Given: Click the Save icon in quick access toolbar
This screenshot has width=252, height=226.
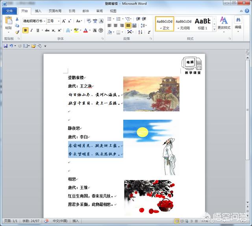Looking at the screenshot, I should [6, 46].
